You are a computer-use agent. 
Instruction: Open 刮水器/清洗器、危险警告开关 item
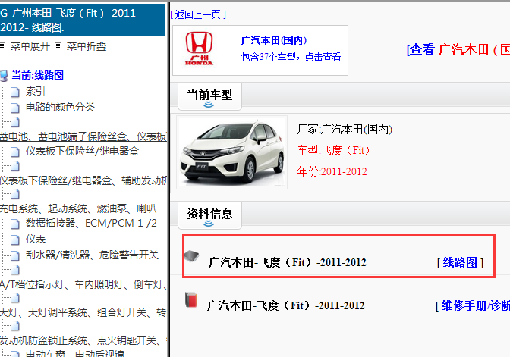92,255
